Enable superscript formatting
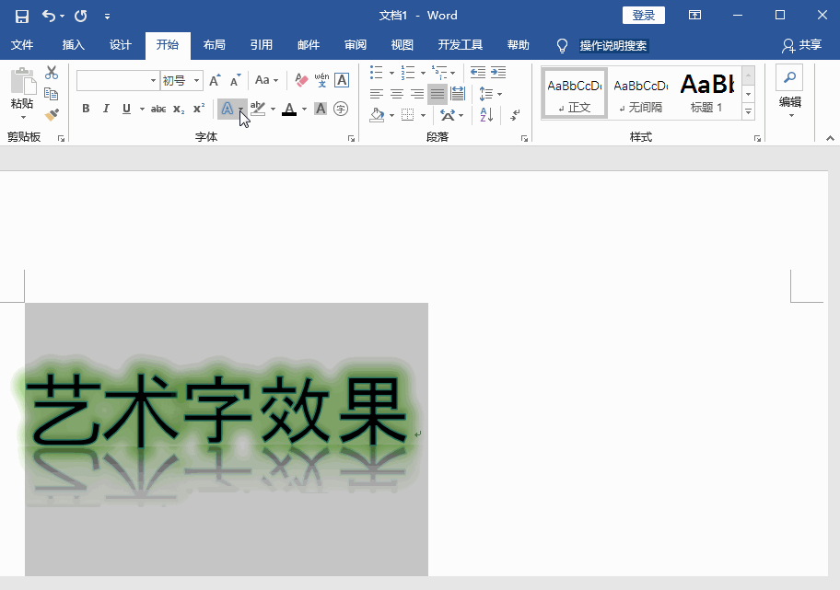 [x=197, y=108]
